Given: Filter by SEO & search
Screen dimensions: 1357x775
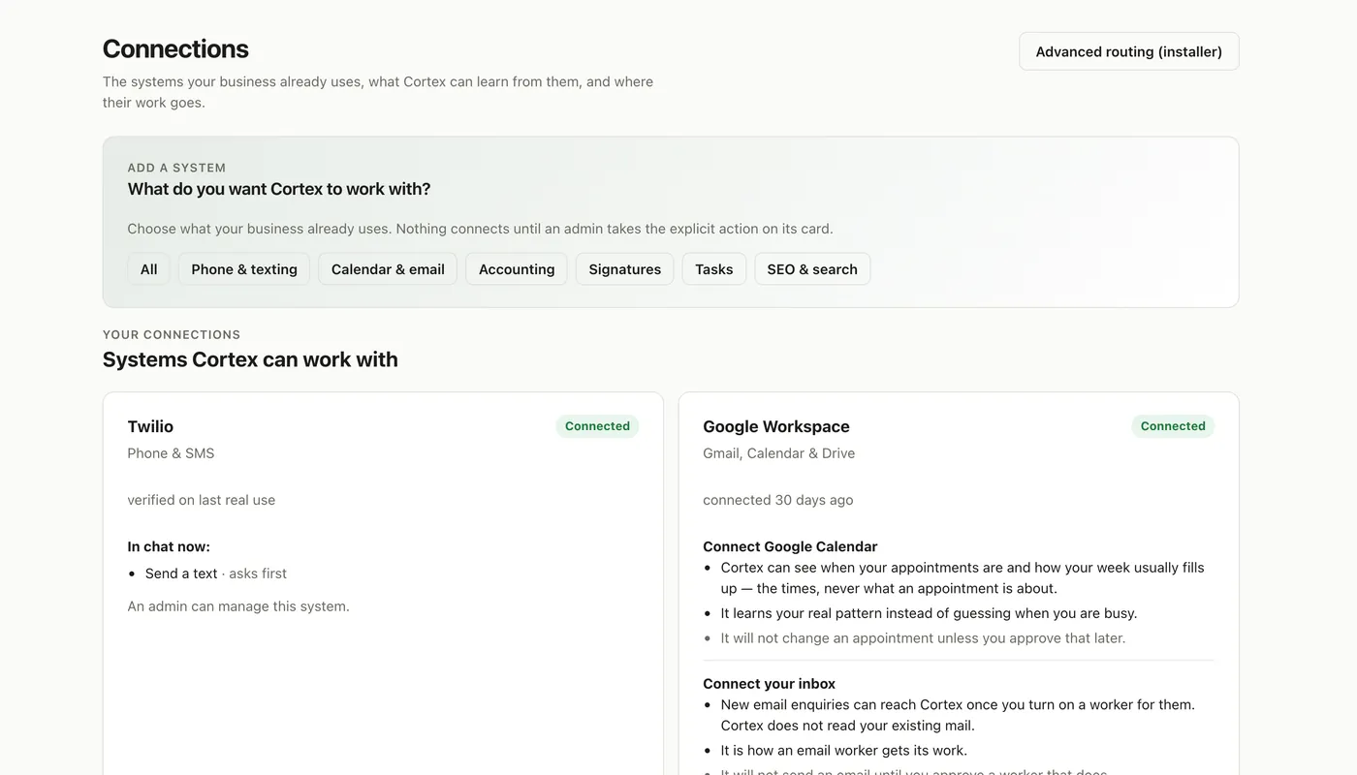Looking at the screenshot, I should pyautogui.click(x=812, y=269).
